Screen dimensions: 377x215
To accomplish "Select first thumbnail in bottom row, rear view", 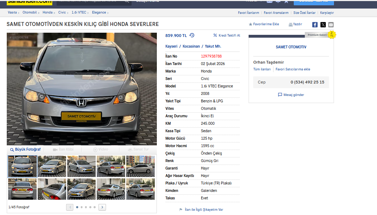I will pos(22,189).
